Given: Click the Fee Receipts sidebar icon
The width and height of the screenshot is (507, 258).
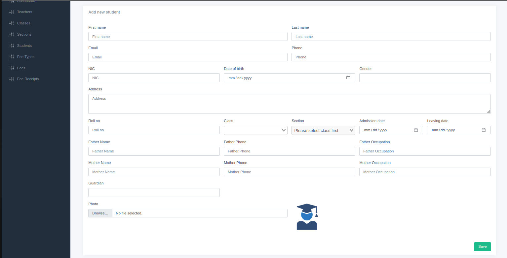Looking at the screenshot, I should click(12, 79).
